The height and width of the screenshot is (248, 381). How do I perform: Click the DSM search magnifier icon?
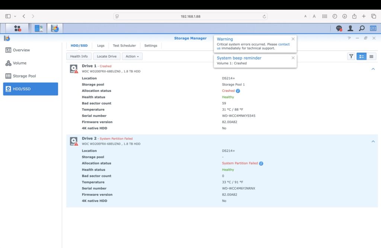(362, 28)
